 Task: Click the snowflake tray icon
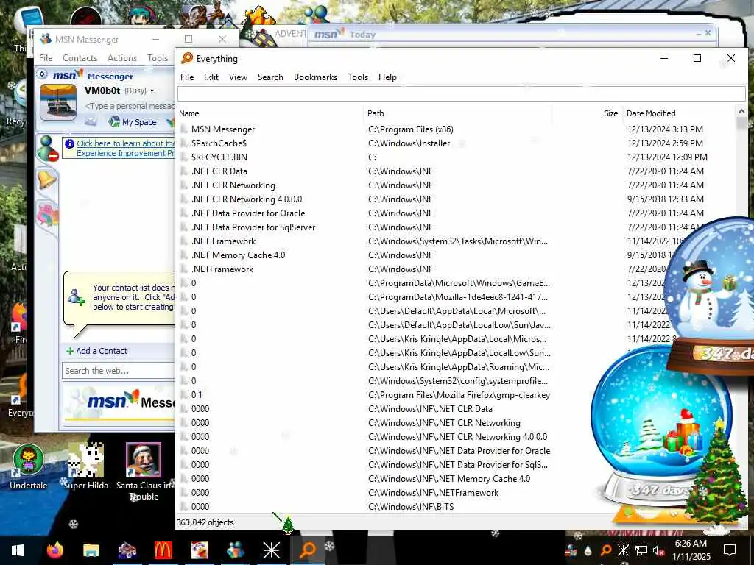(623, 550)
